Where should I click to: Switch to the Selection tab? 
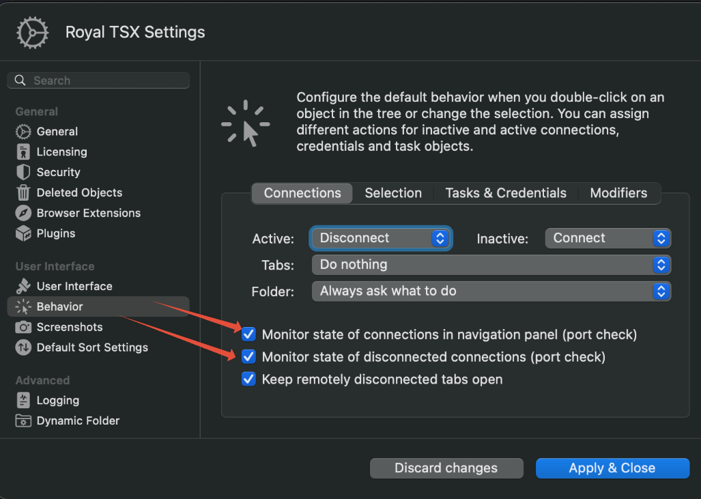click(x=393, y=193)
